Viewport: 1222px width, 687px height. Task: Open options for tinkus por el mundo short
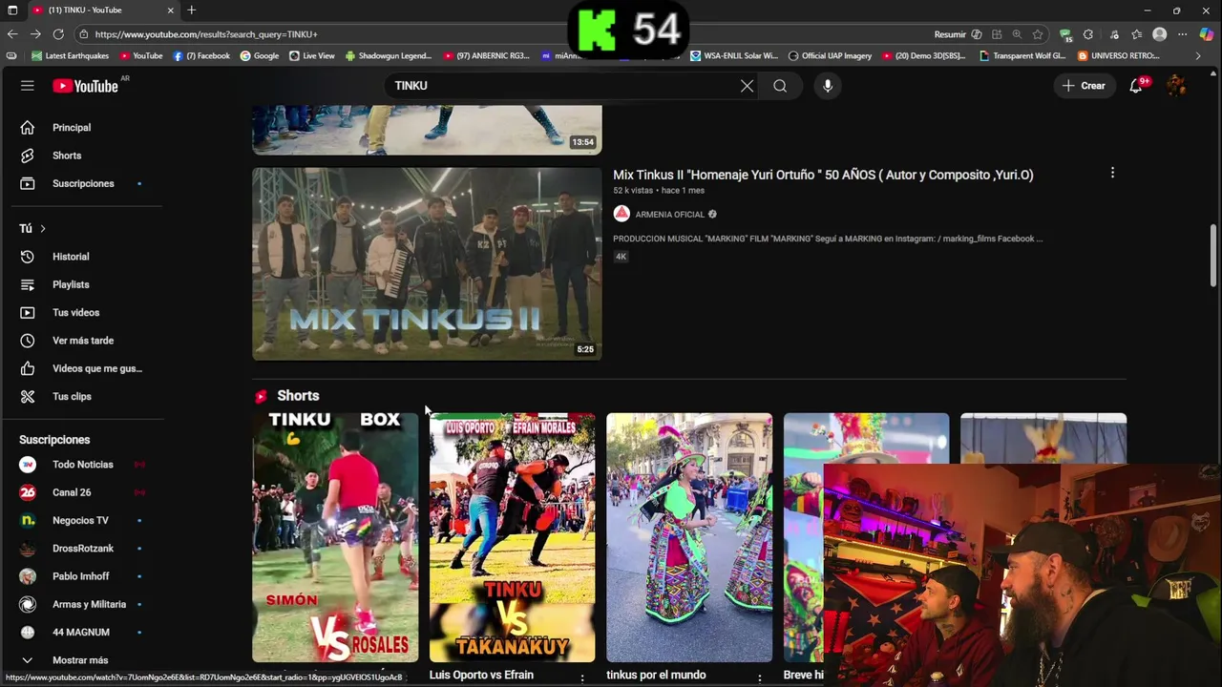pos(760,677)
